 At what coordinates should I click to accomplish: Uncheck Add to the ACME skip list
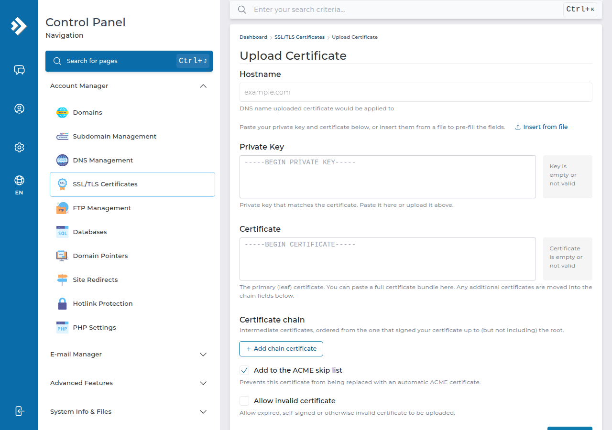[x=244, y=370]
